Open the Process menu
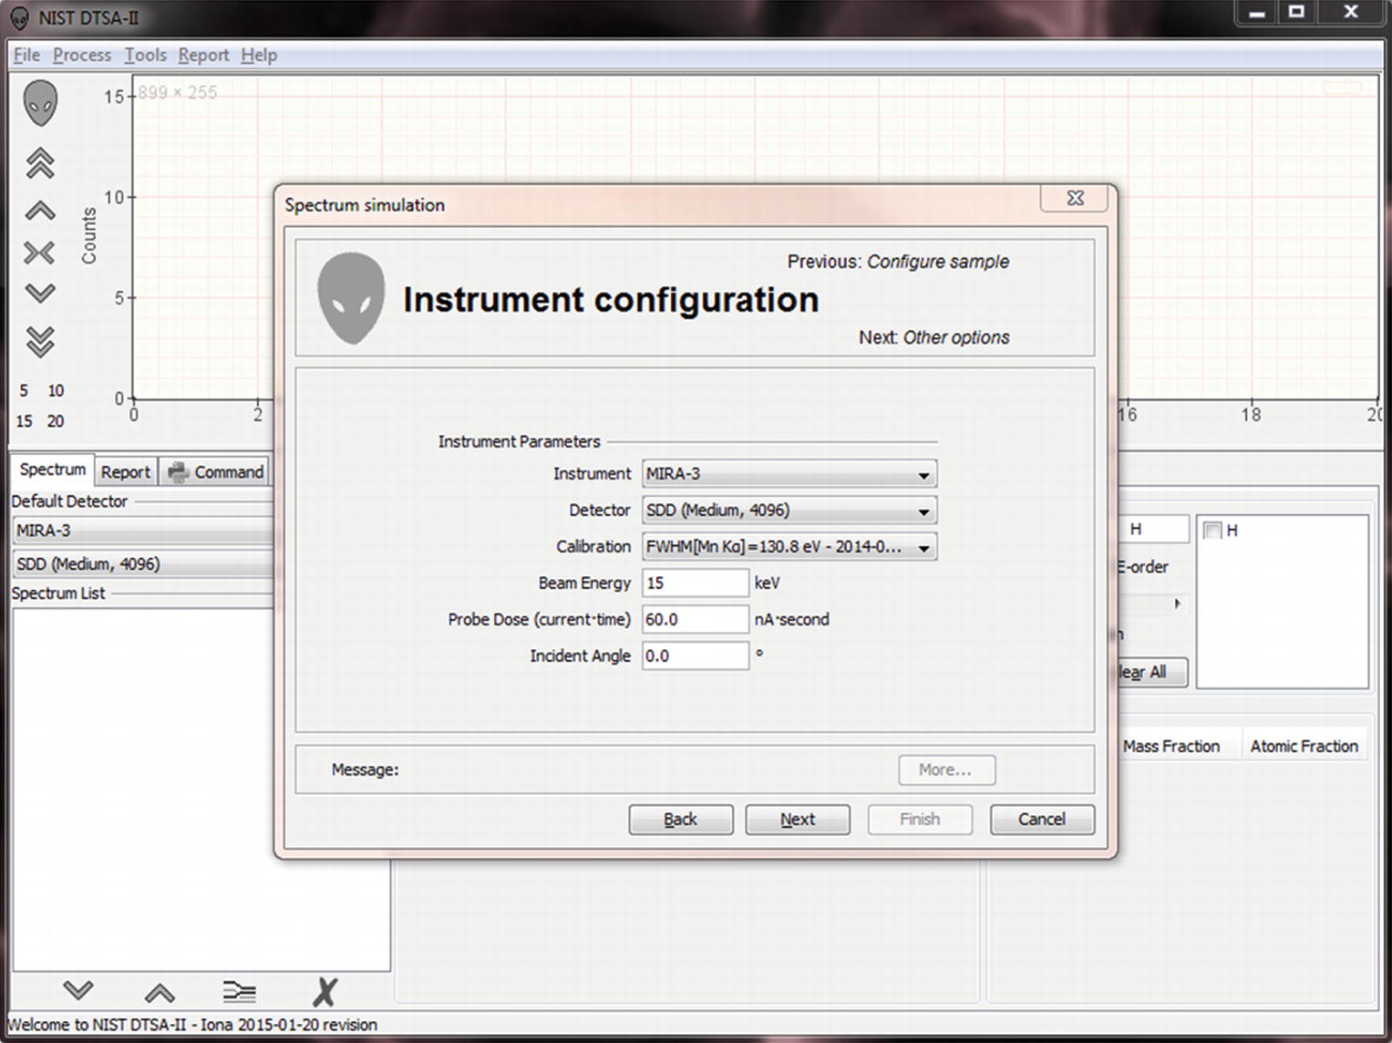 click(x=82, y=55)
